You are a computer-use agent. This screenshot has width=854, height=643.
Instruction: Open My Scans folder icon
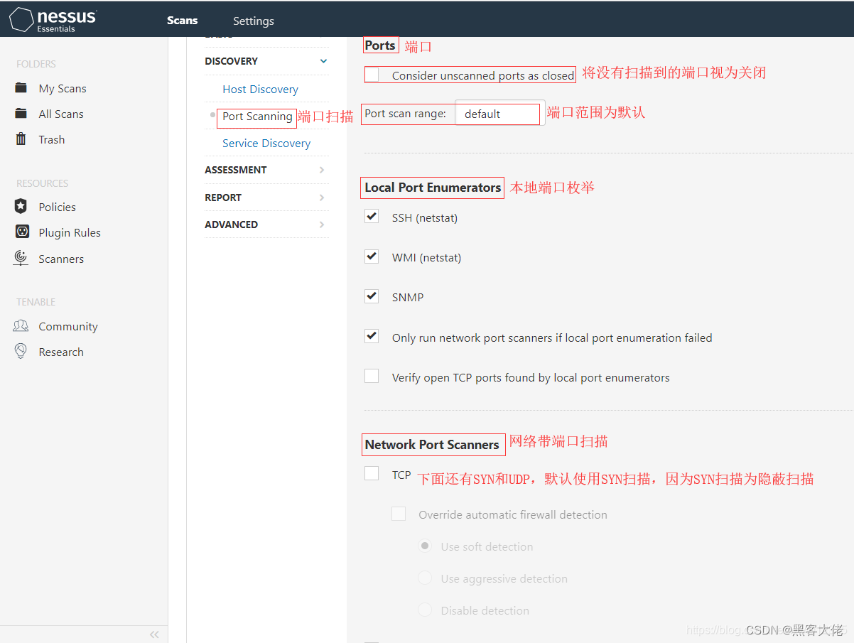pyautogui.click(x=21, y=88)
